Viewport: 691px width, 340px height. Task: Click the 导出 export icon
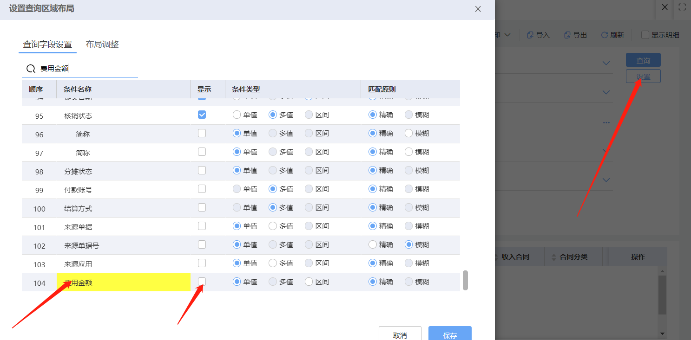pos(567,35)
